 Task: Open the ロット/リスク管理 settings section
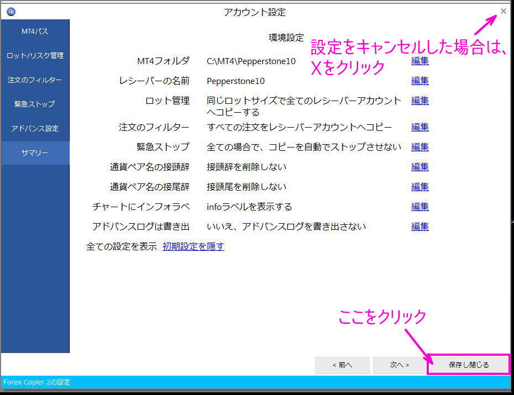34,55
